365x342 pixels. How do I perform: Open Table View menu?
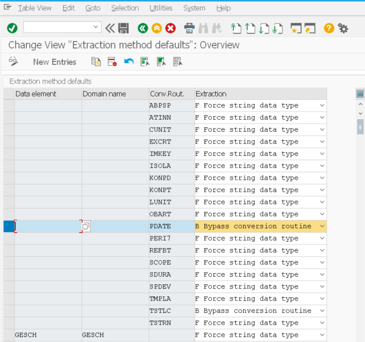35,8
